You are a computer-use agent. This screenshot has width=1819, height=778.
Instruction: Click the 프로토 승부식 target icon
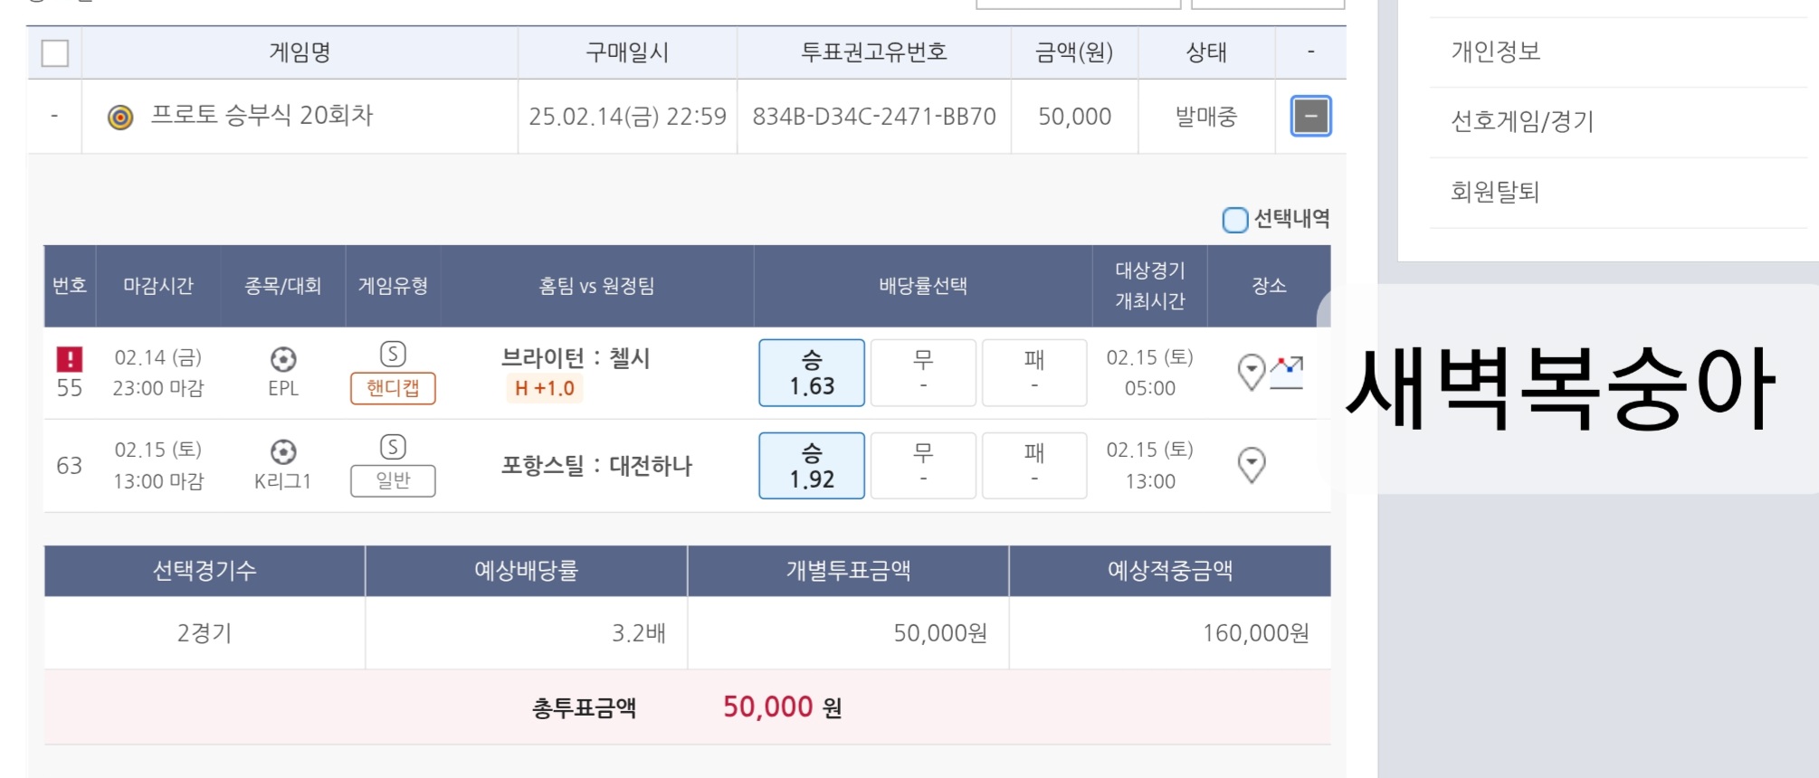click(120, 118)
